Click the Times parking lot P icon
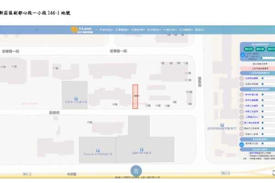Viewport: 275px width, 183px height. click(x=98, y=151)
